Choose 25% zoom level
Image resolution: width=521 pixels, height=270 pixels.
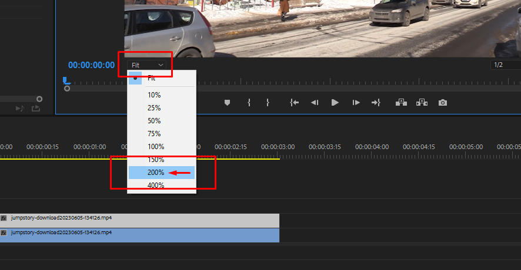click(162, 108)
